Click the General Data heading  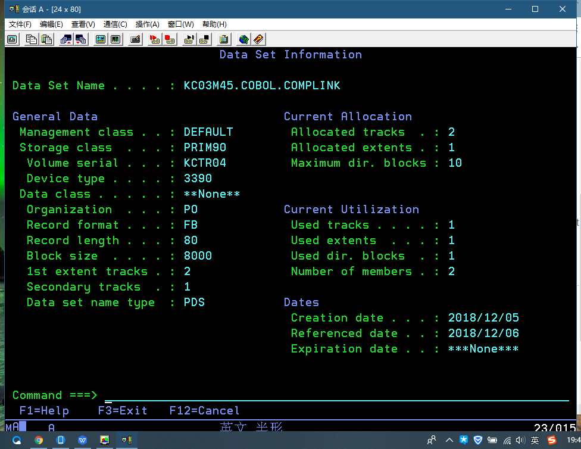tap(55, 117)
